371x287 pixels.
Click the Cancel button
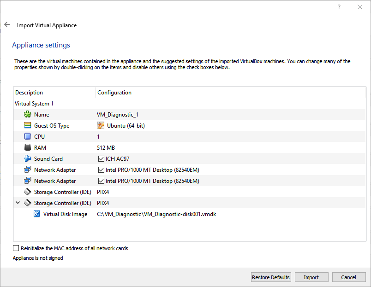tap(349, 277)
